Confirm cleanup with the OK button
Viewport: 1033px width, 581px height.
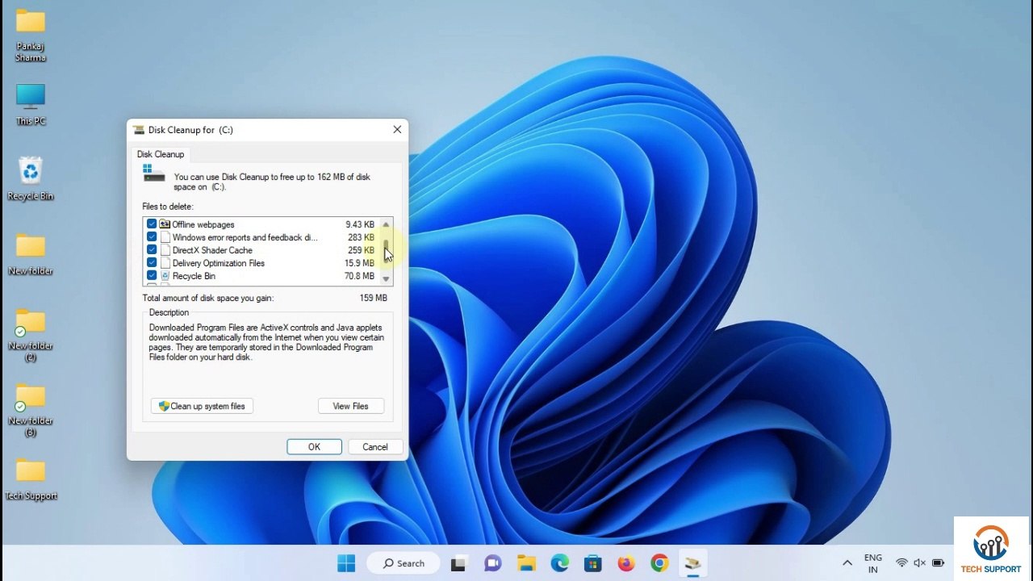(314, 447)
